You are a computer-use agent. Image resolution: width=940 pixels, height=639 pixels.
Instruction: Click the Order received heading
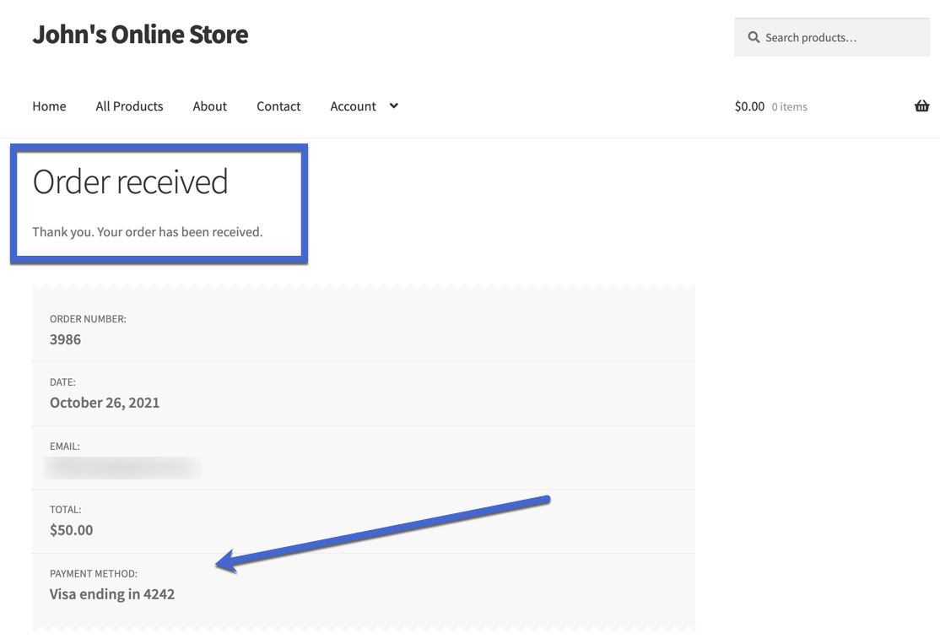tap(130, 181)
